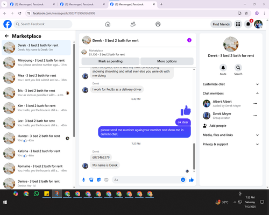The image size is (269, 215).
Task: Open the Denise conversation
Action: tap(36, 183)
